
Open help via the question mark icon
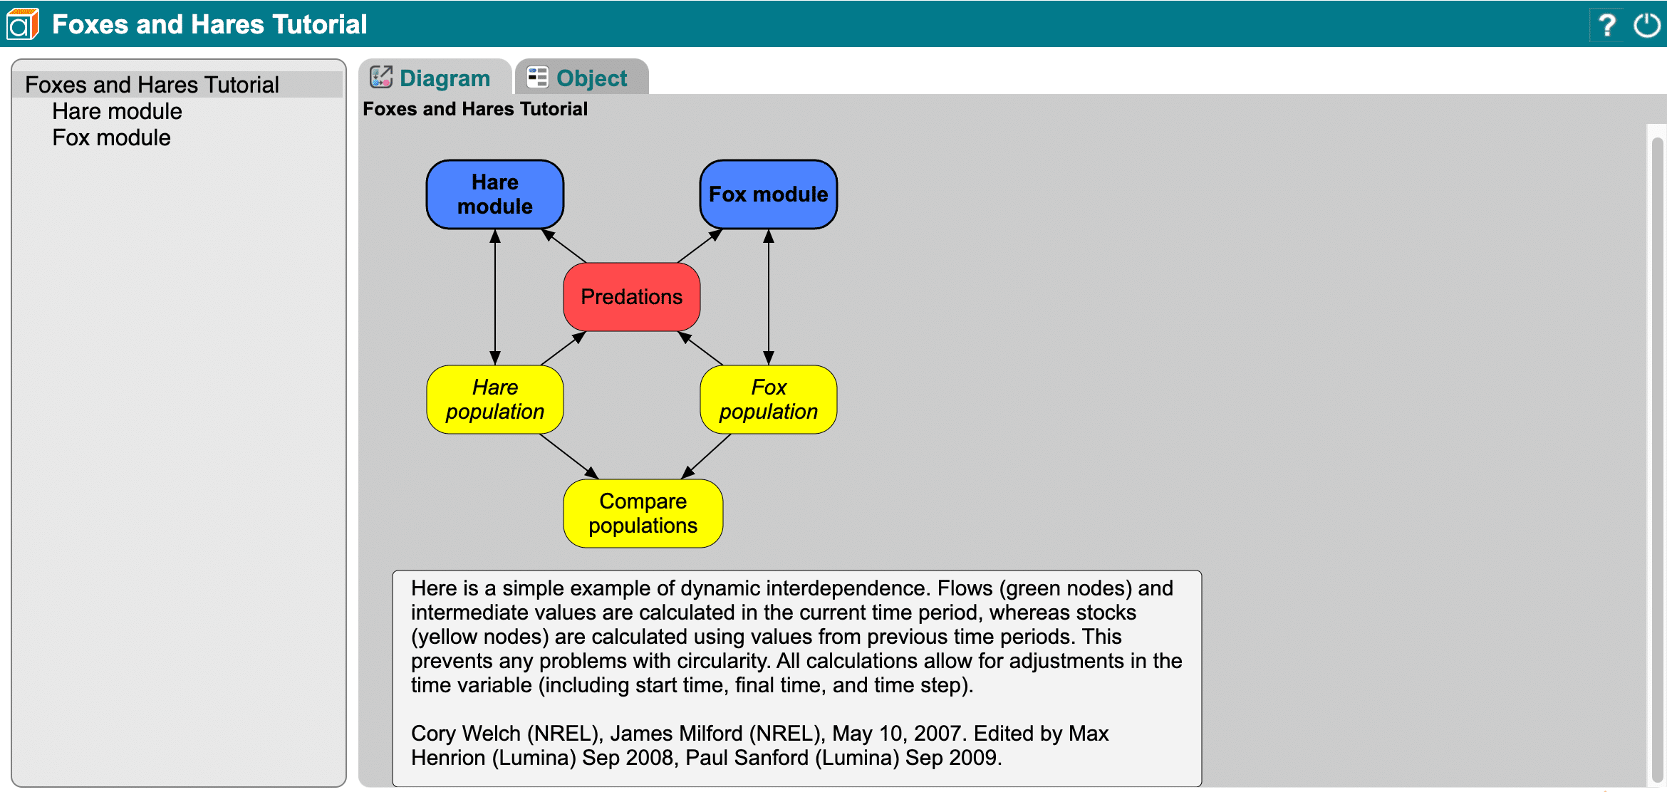click(1606, 25)
